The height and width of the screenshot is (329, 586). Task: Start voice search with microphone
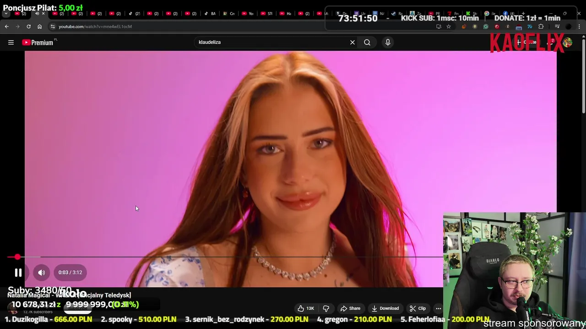coord(388,42)
